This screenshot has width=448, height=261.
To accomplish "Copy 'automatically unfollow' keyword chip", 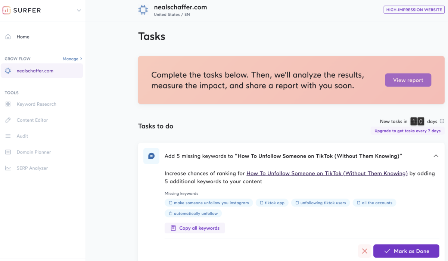I will pos(193,214).
